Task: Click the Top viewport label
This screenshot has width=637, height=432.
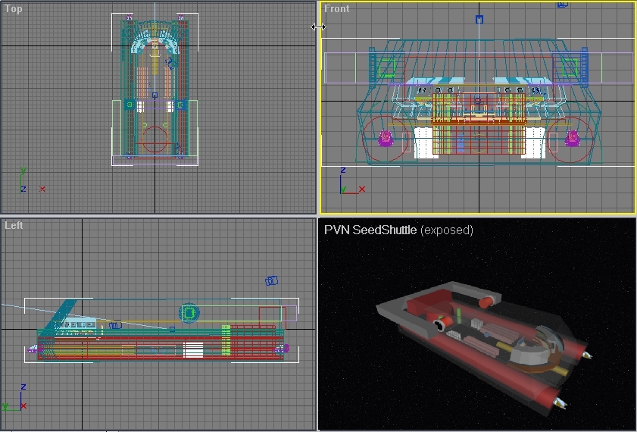Action: pyautogui.click(x=14, y=9)
